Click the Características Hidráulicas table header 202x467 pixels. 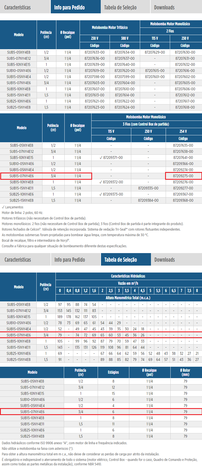[128, 276]
